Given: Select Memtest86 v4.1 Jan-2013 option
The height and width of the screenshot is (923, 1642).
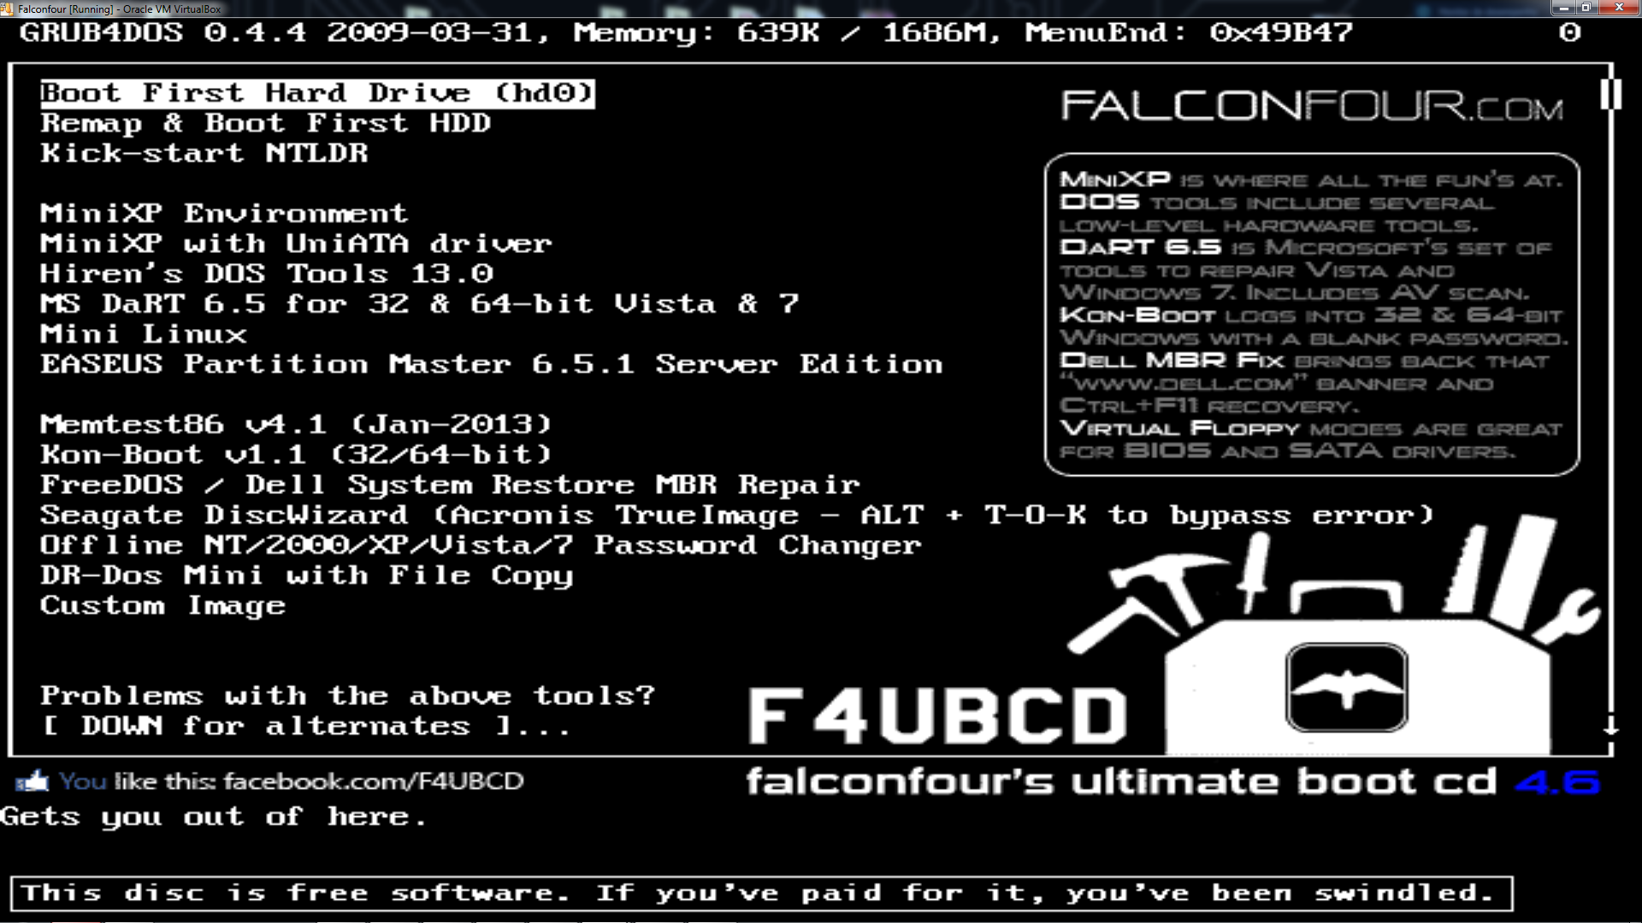Looking at the screenshot, I should pos(297,423).
